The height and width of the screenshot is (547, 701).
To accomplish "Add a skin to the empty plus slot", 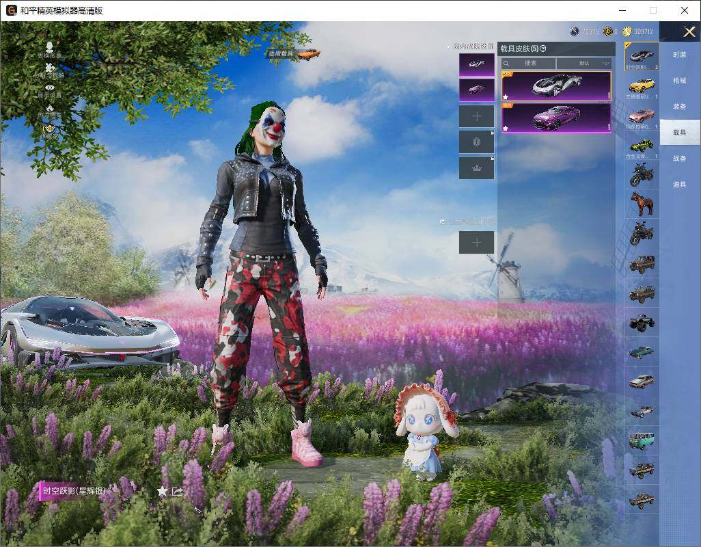I will [x=477, y=116].
